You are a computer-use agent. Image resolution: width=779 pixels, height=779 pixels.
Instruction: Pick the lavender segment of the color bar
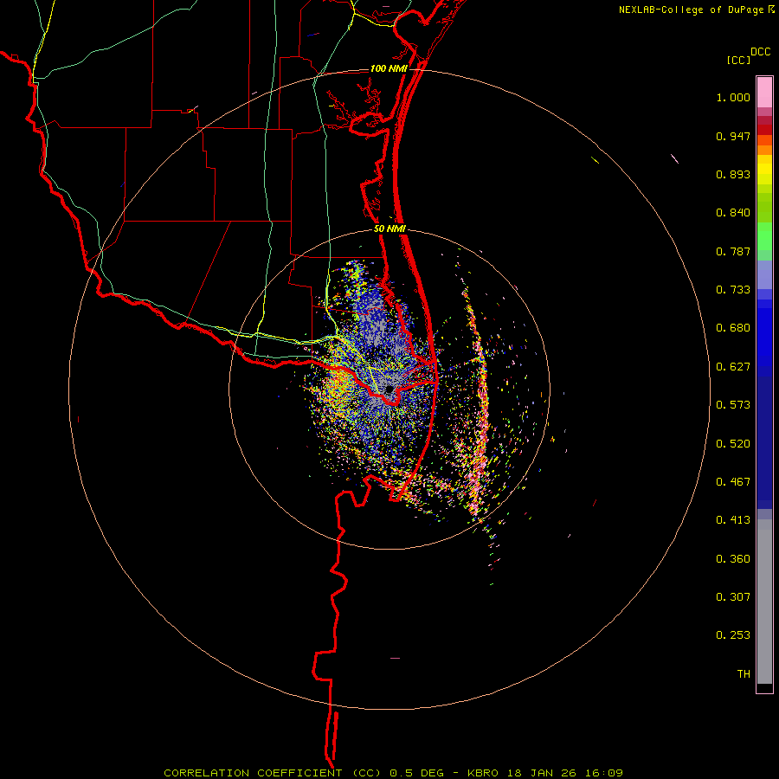(764, 274)
